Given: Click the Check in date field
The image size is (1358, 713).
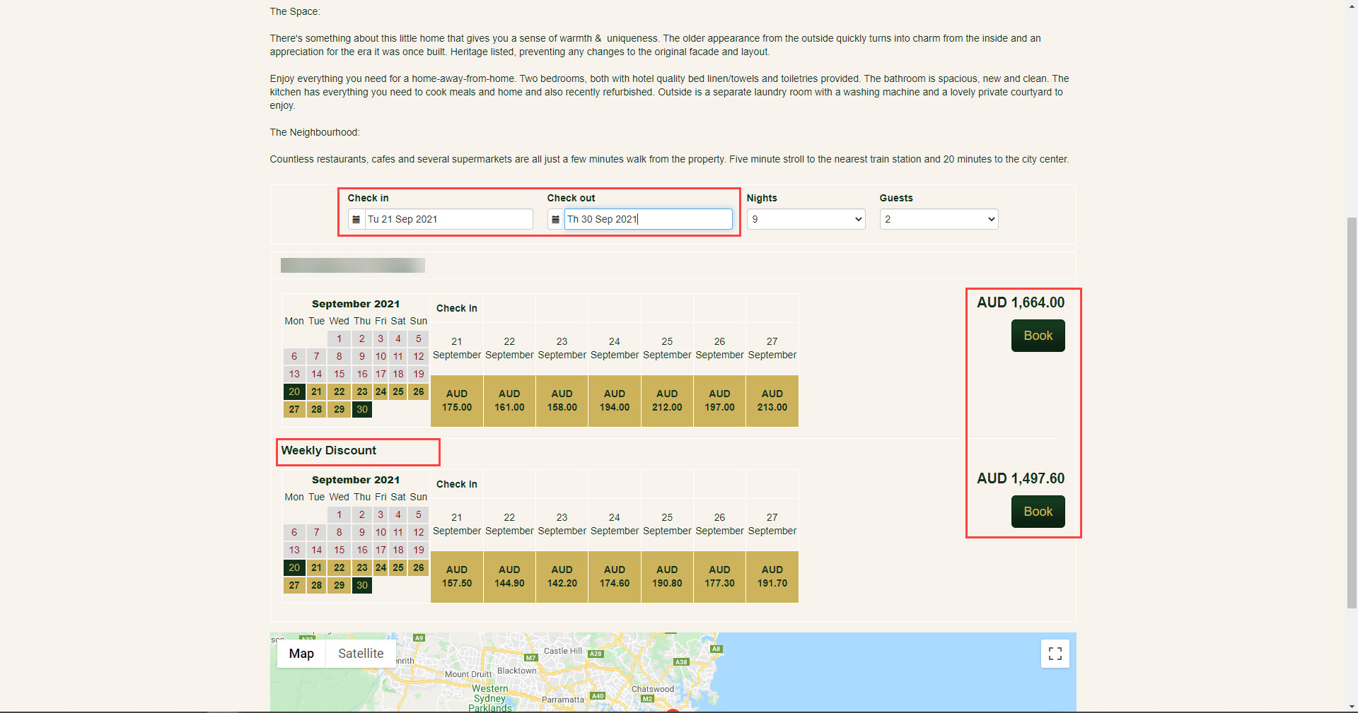Looking at the screenshot, I should (x=448, y=220).
